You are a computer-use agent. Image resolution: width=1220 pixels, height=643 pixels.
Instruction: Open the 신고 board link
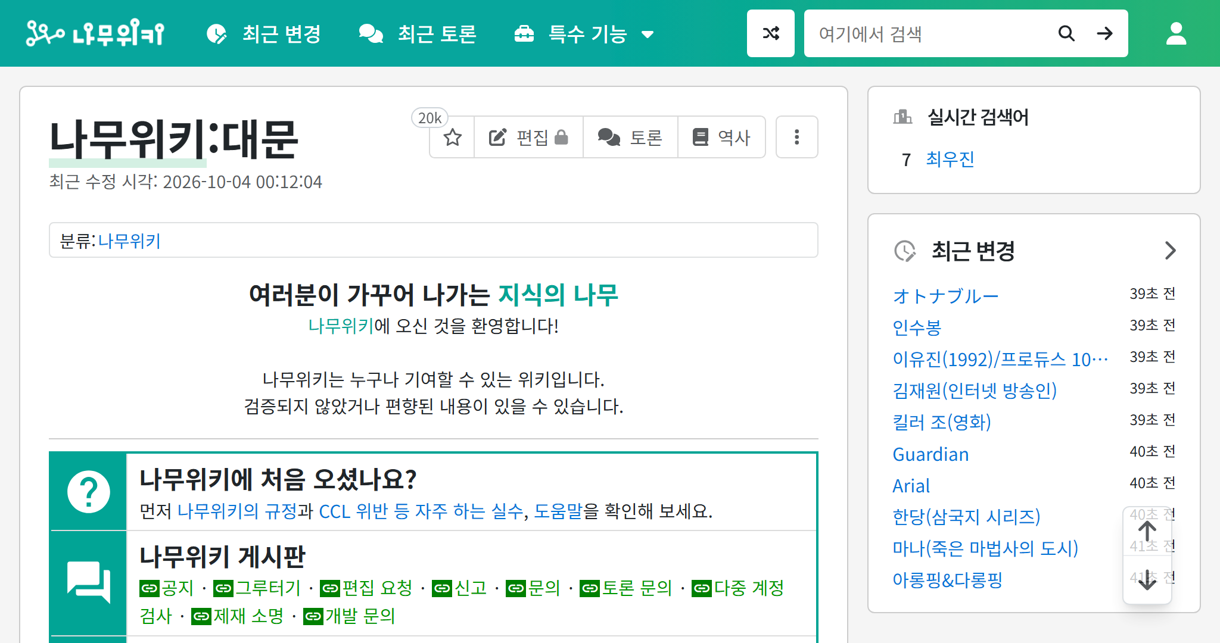point(459,588)
